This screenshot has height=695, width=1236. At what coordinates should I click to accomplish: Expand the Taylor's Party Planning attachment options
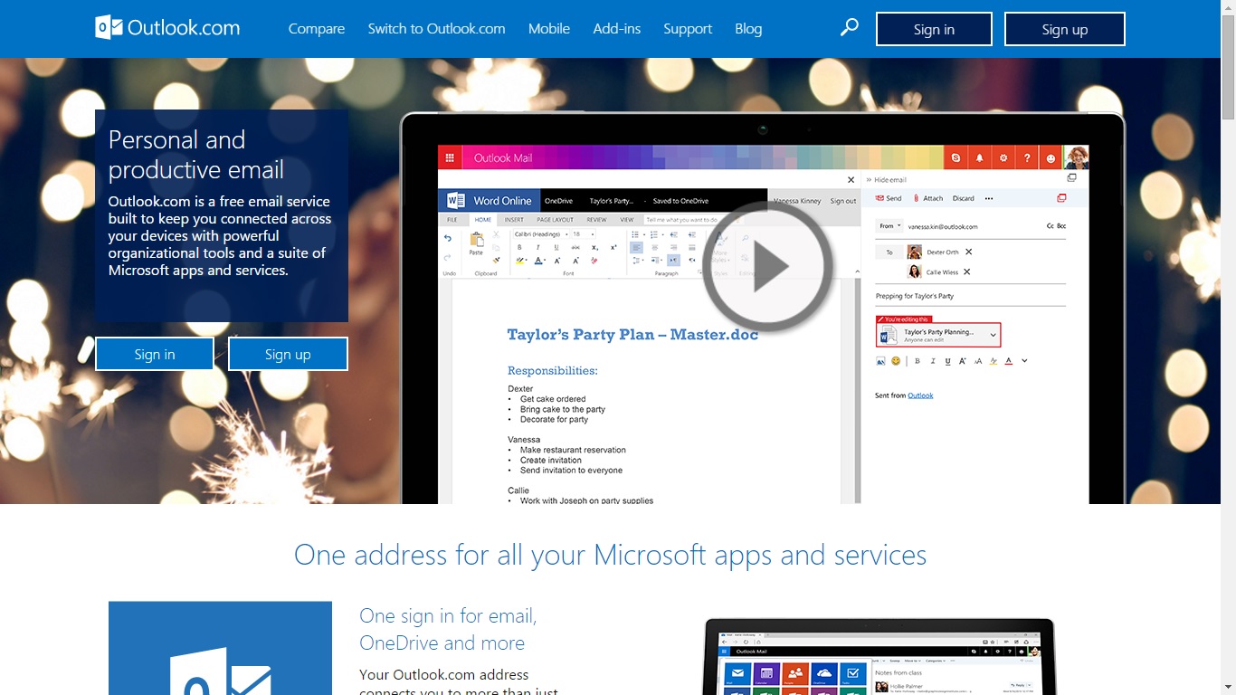[x=993, y=336]
